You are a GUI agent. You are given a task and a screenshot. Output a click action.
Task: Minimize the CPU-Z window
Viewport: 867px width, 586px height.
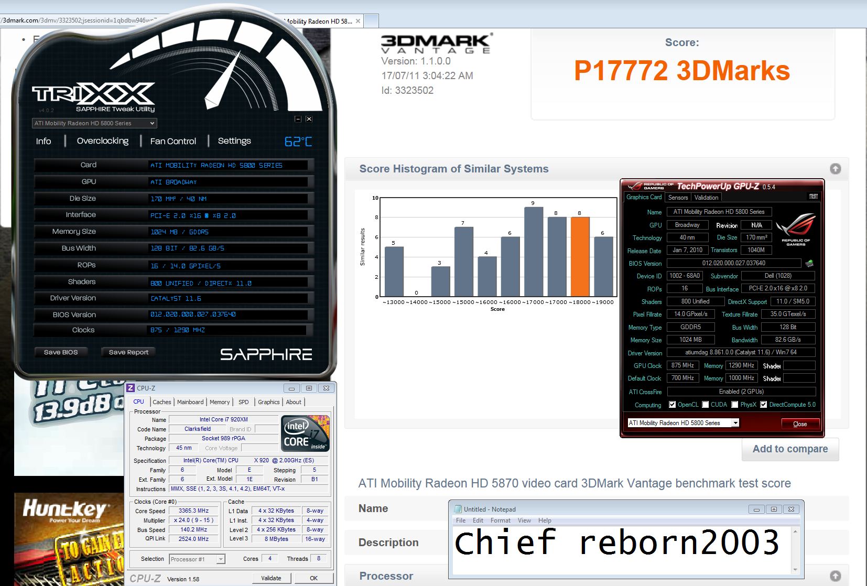[291, 388]
